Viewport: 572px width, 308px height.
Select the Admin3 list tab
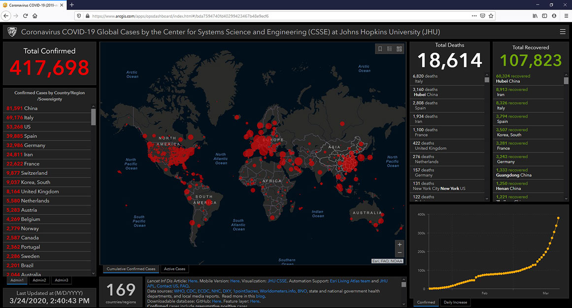[x=62, y=280]
